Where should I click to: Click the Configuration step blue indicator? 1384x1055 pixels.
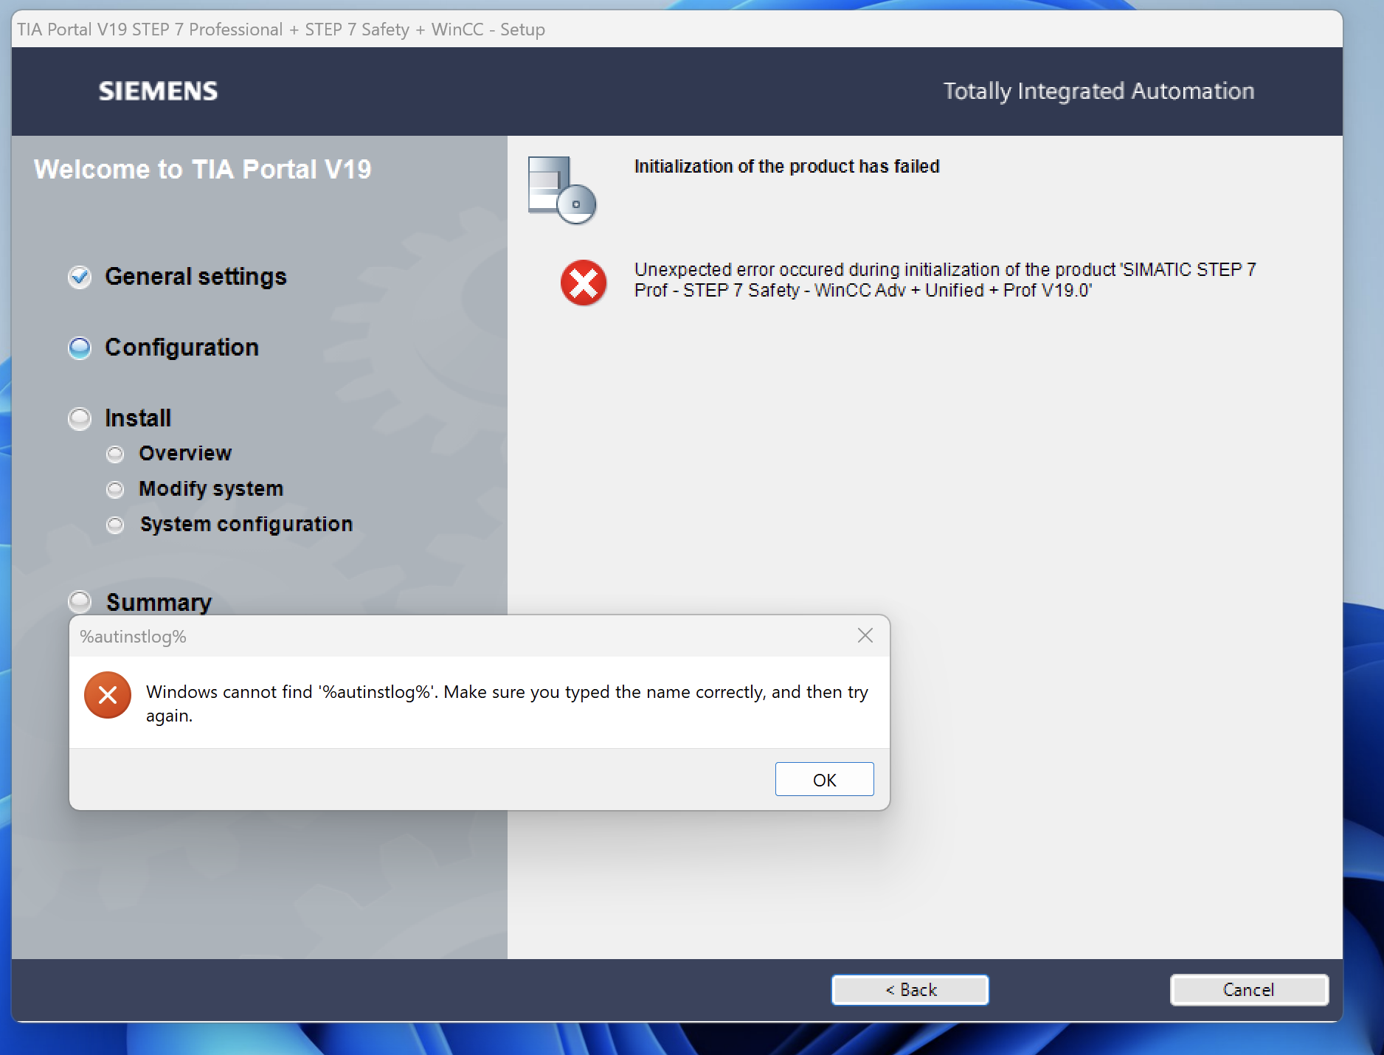coord(80,347)
